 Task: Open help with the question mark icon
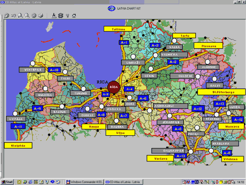click(67, 16)
